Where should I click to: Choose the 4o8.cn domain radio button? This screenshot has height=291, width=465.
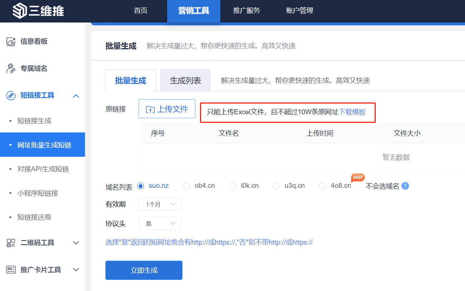[x=322, y=186]
